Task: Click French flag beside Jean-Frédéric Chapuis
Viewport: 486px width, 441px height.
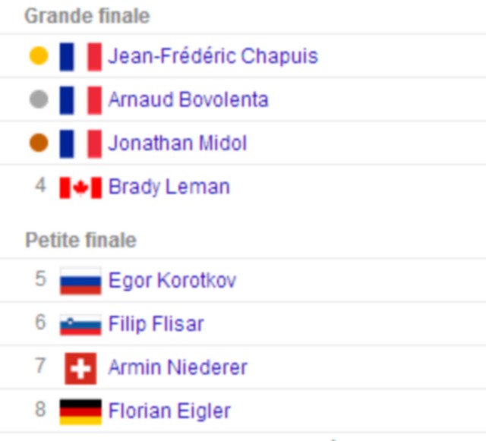Action: point(80,57)
